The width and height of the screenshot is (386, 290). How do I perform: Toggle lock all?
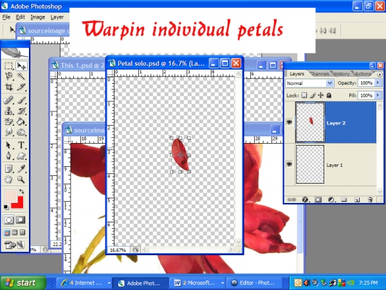[x=329, y=95]
